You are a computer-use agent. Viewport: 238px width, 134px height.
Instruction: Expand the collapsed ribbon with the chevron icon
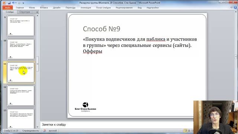231,7
